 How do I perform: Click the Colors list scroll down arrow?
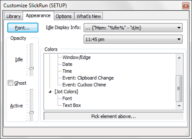[x=179, y=106]
